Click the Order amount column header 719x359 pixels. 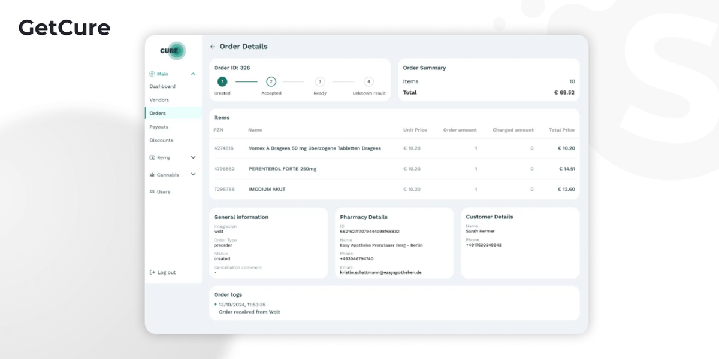(460, 130)
